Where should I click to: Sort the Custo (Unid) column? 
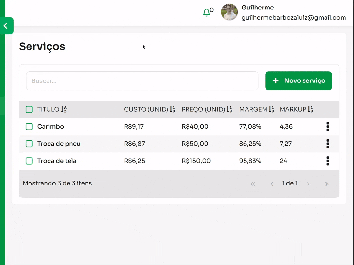[172, 109]
